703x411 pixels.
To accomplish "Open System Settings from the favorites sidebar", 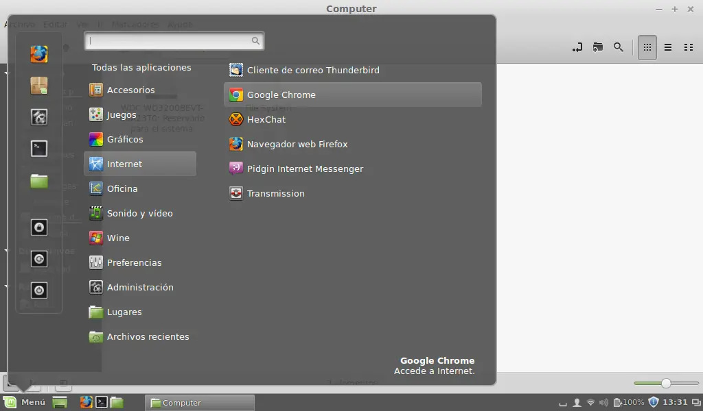I will pos(39,117).
